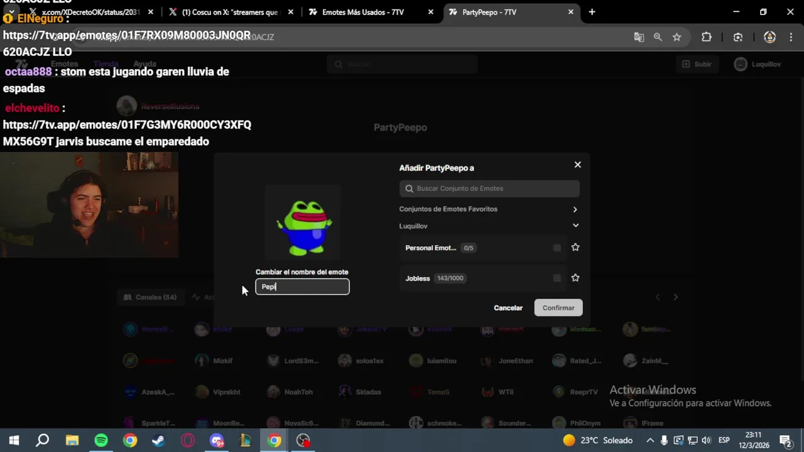Click the PartyPeepo emote preview image
Viewport: 804px width, 452px height.
(x=303, y=222)
